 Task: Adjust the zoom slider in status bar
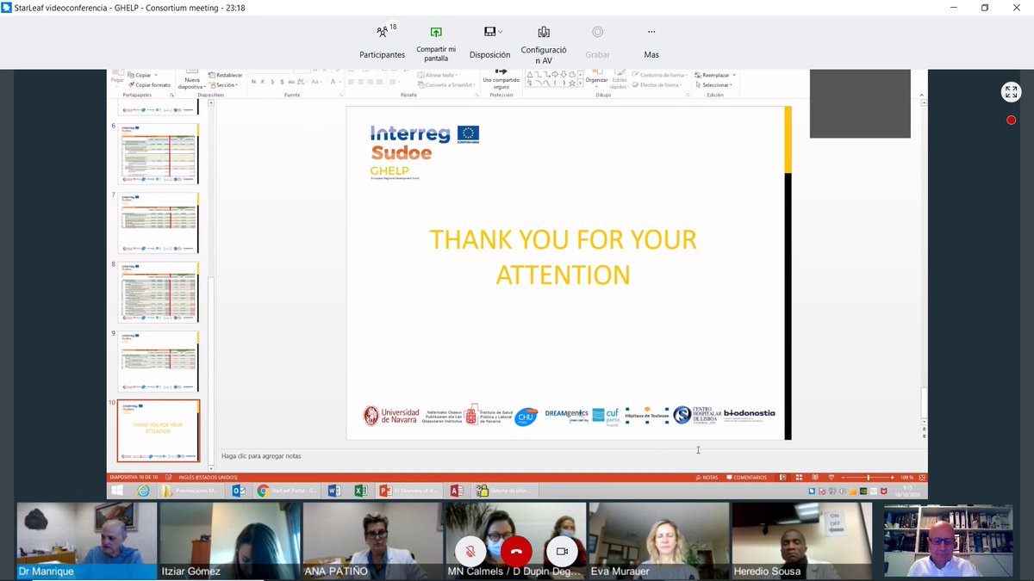pyautogui.click(x=868, y=477)
